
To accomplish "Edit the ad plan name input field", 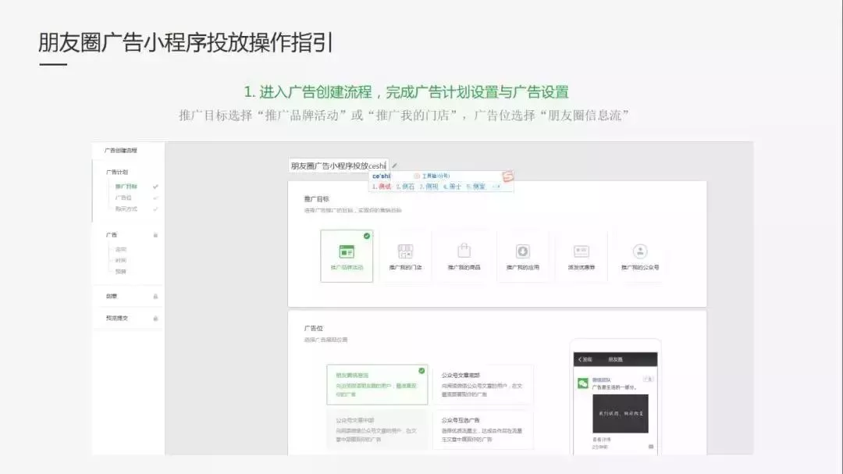I will pos(339,166).
